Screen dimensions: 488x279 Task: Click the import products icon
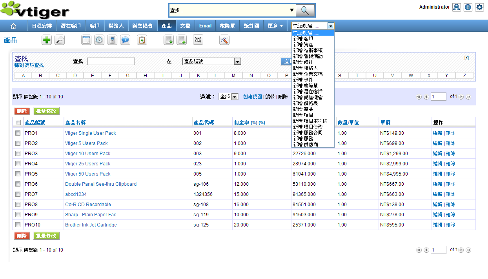169,40
